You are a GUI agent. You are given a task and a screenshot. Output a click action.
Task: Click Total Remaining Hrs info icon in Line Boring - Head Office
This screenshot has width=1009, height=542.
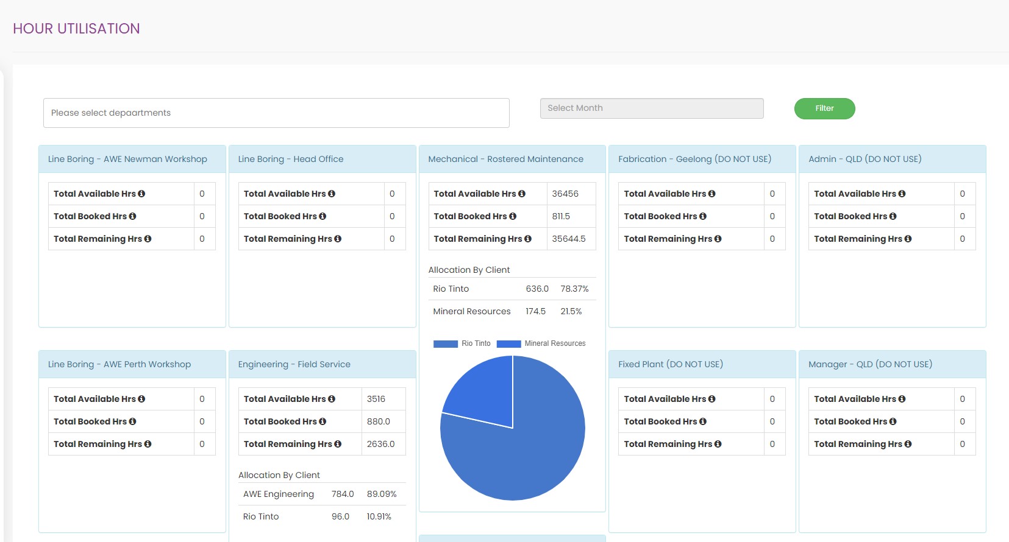tap(338, 239)
